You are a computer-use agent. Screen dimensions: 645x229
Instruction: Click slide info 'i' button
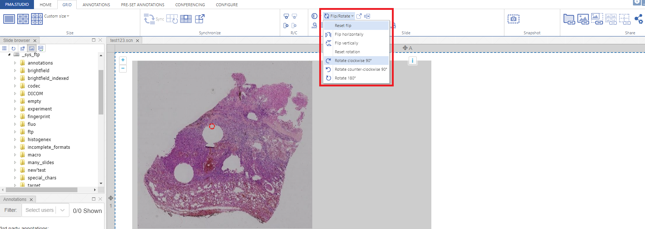click(412, 61)
